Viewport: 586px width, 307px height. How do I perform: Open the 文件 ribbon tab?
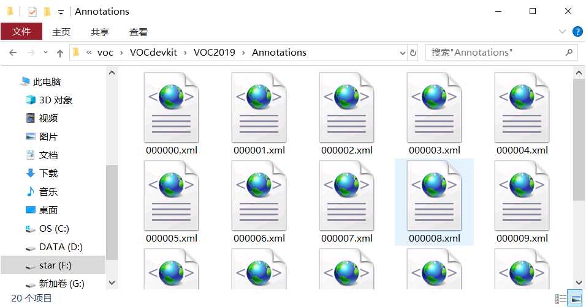(21, 31)
